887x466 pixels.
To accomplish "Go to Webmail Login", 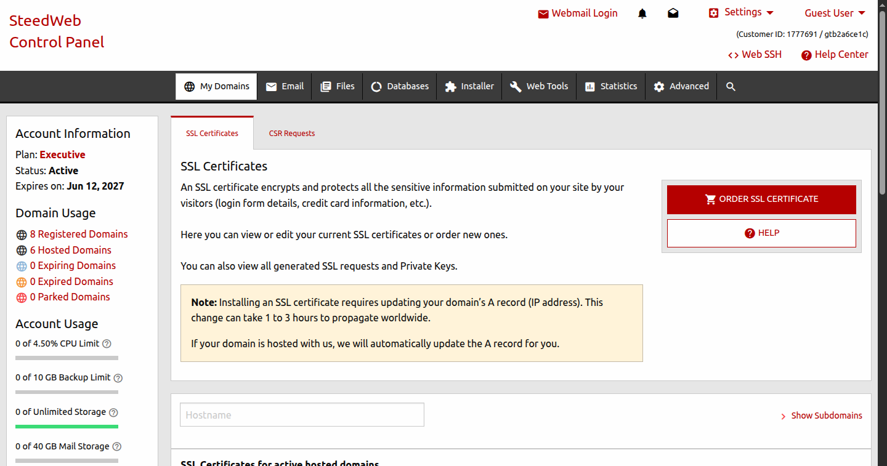I will click(578, 13).
